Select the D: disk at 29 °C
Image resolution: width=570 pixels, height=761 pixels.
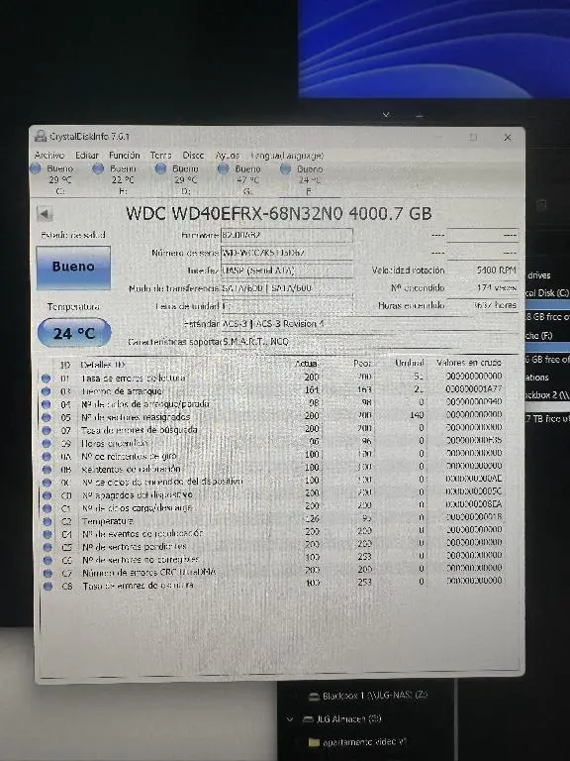click(x=178, y=179)
